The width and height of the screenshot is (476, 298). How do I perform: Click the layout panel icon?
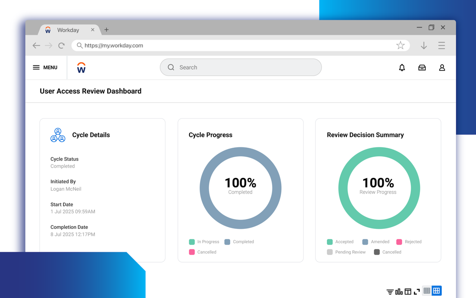pyautogui.click(x=408, y=292)
